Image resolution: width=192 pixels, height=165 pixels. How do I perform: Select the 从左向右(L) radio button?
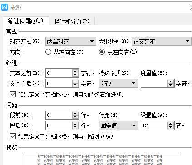[x=102, y=52]
